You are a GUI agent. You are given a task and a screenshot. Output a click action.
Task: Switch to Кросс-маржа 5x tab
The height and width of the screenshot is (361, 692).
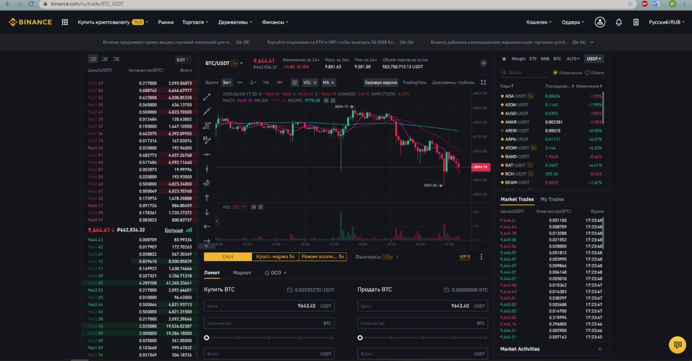click(x=275, y=257)
